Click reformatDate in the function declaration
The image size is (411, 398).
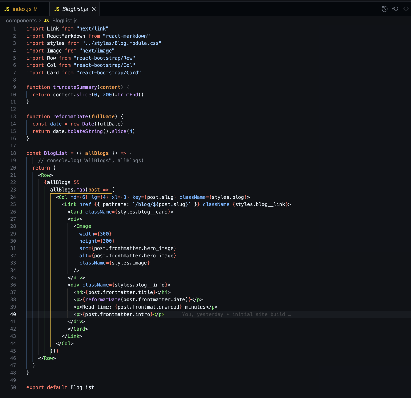pos(71,117)
